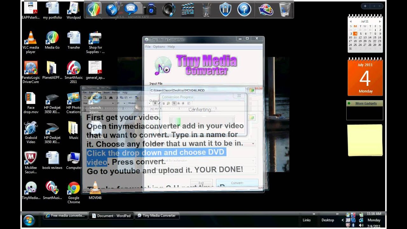Screen dimensions: 407x229
Task: Open the Media Go desktop icon
Action: point(52,40)
